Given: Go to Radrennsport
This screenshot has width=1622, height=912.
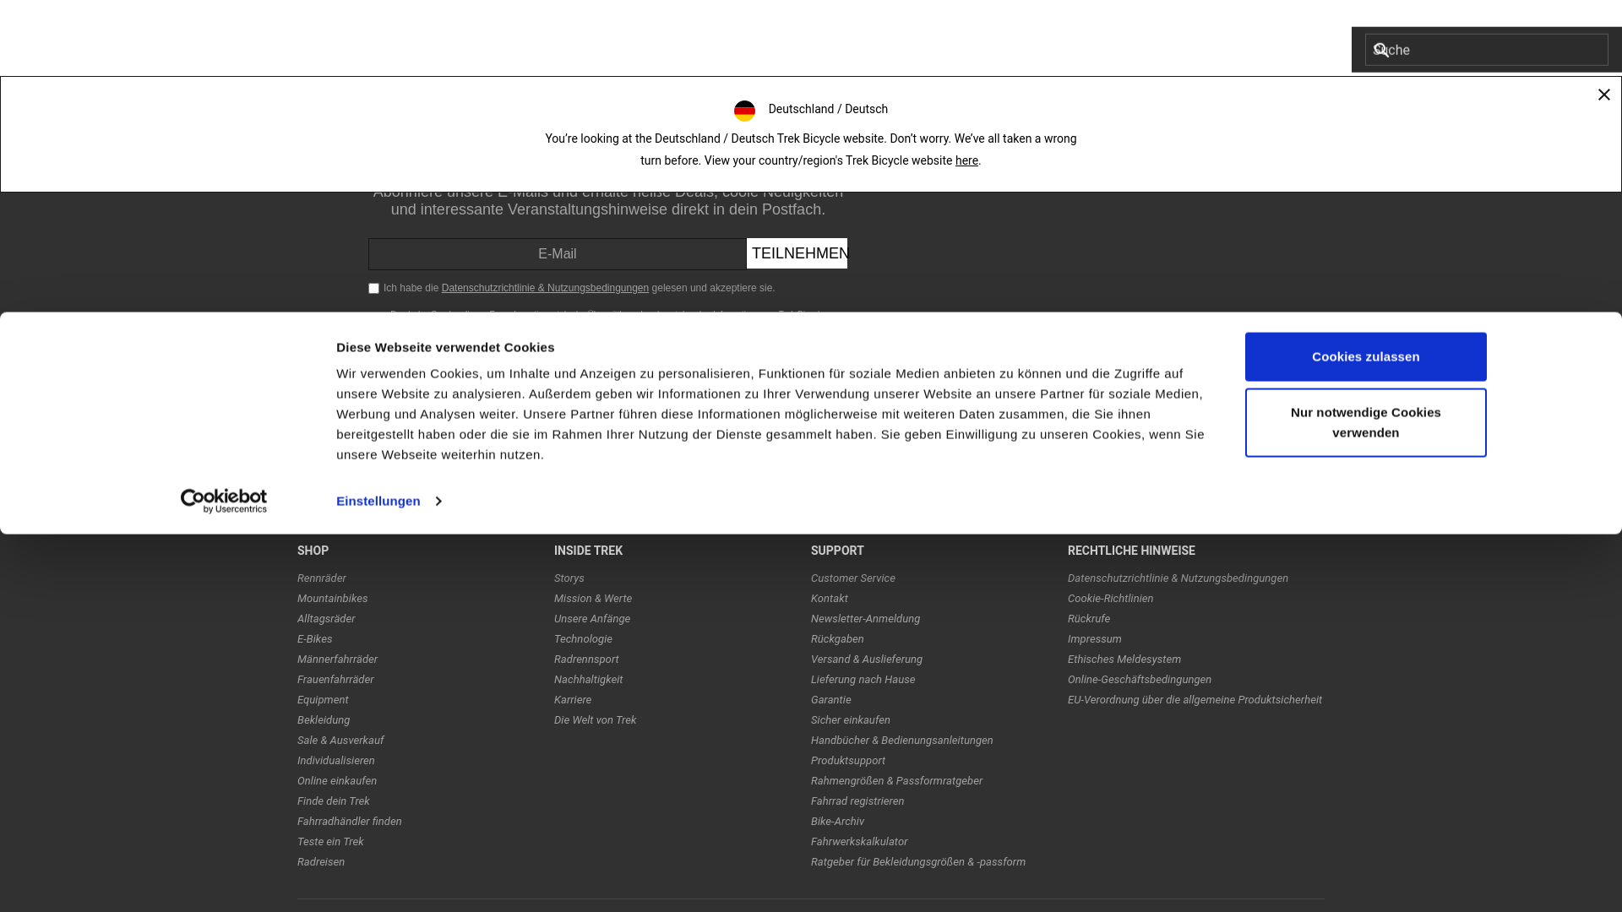Looking at the screenshot, I should point(586,660).
